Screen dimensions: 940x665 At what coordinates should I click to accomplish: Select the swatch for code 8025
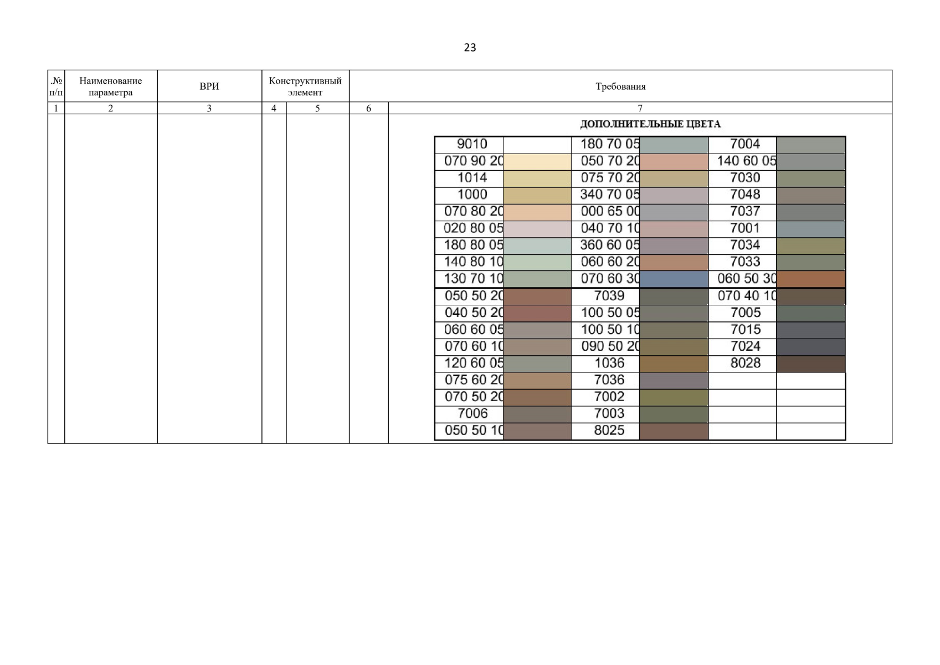click(674, 431)
